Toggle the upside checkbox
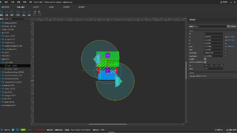This screenshot has height=133, width=237. click(x=205, y=59)
